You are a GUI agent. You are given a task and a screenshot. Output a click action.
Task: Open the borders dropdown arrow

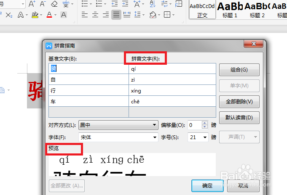[173, 15]
